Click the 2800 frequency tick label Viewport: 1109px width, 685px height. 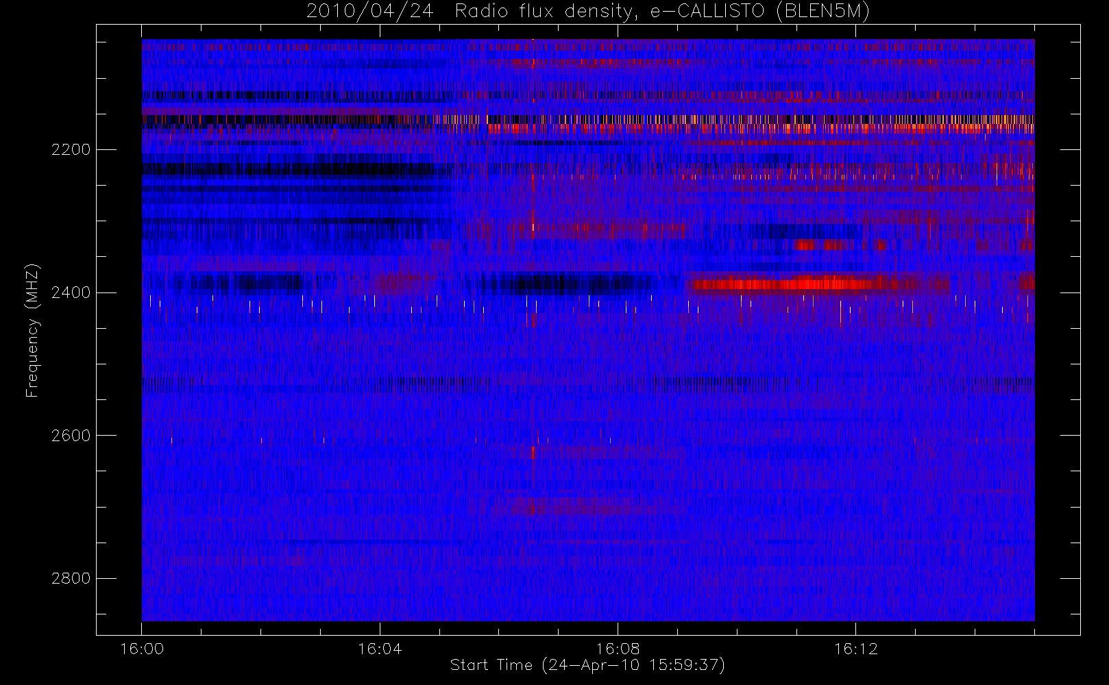pos(71,579)
